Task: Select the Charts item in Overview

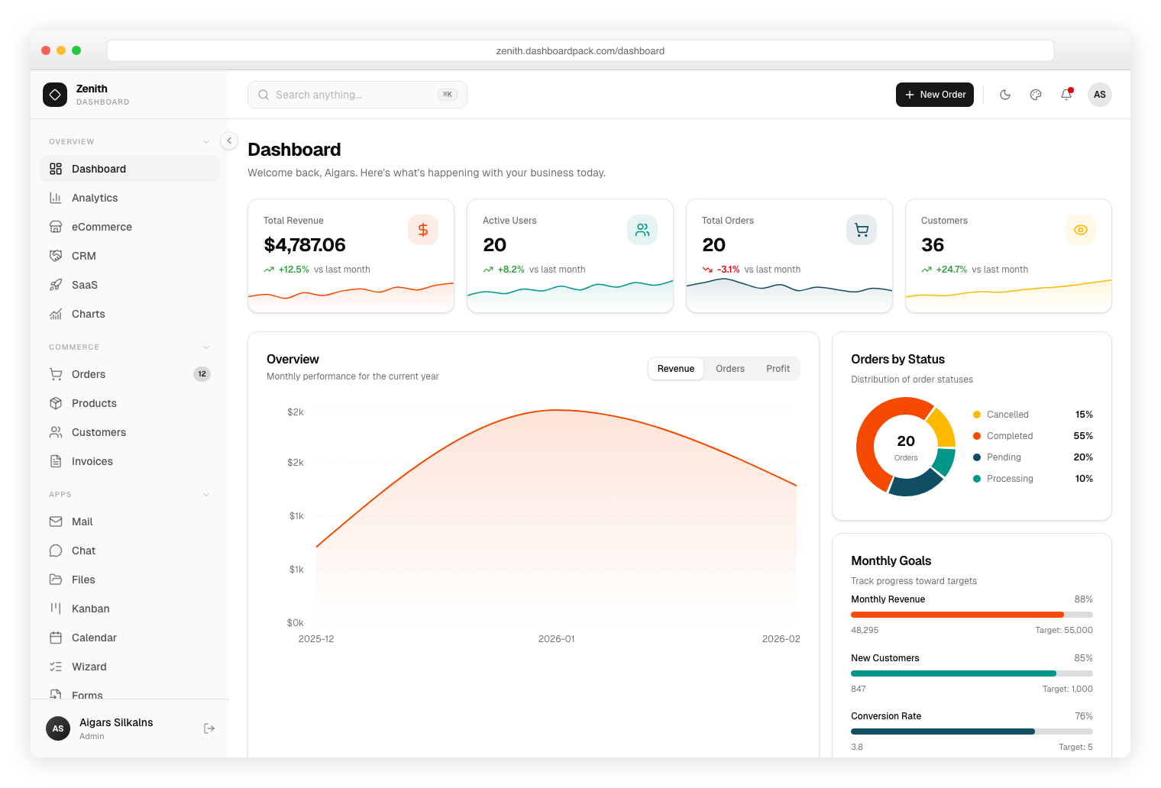Action: click(88, 314)
